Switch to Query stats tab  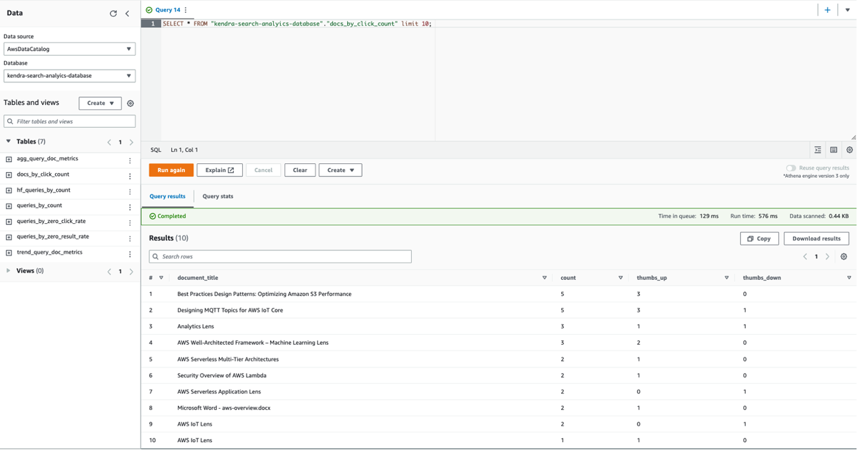point(218,196)
